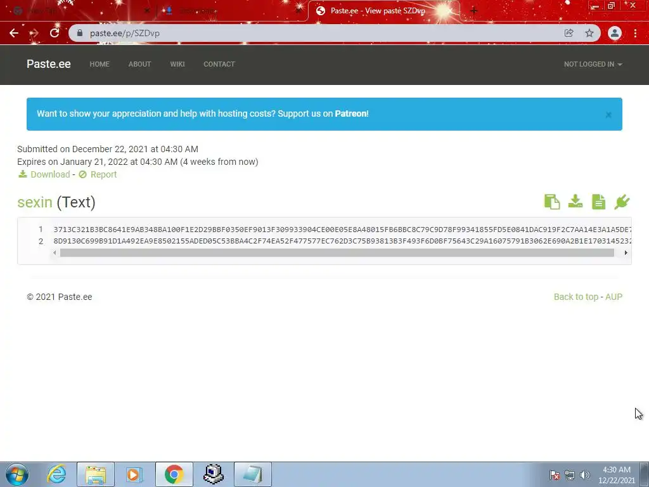The height and width of the screenshot is (487, 649).
Task: Share this page icon in address bar
Action: (x=569, y=33)
